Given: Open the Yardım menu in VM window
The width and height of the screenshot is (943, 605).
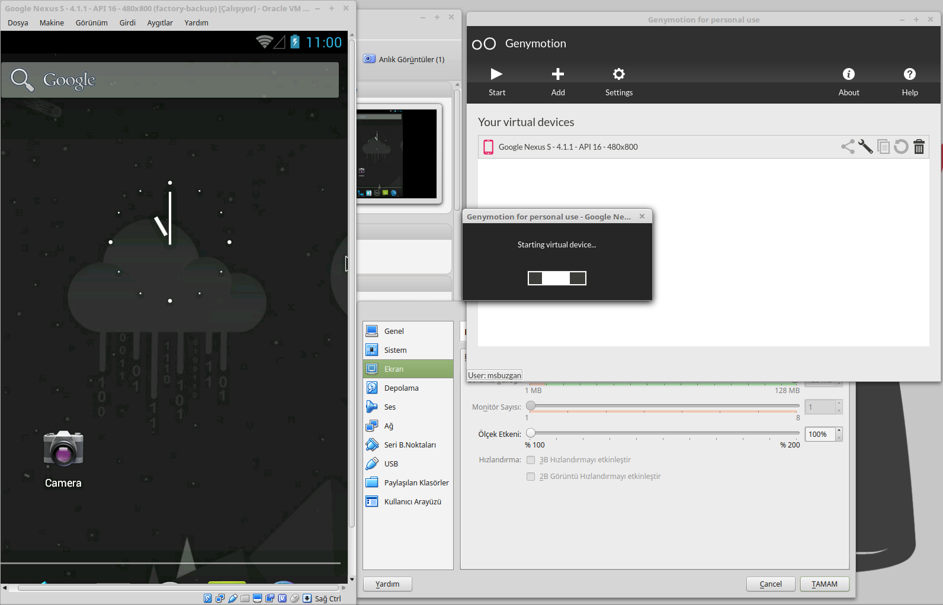Looking at the screenshot, I should coord(196,23).
